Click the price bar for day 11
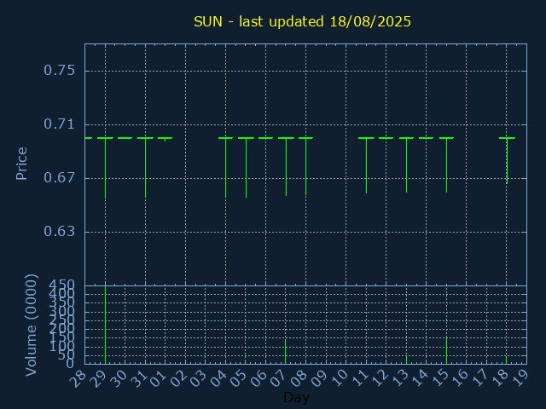 point(366,165)
